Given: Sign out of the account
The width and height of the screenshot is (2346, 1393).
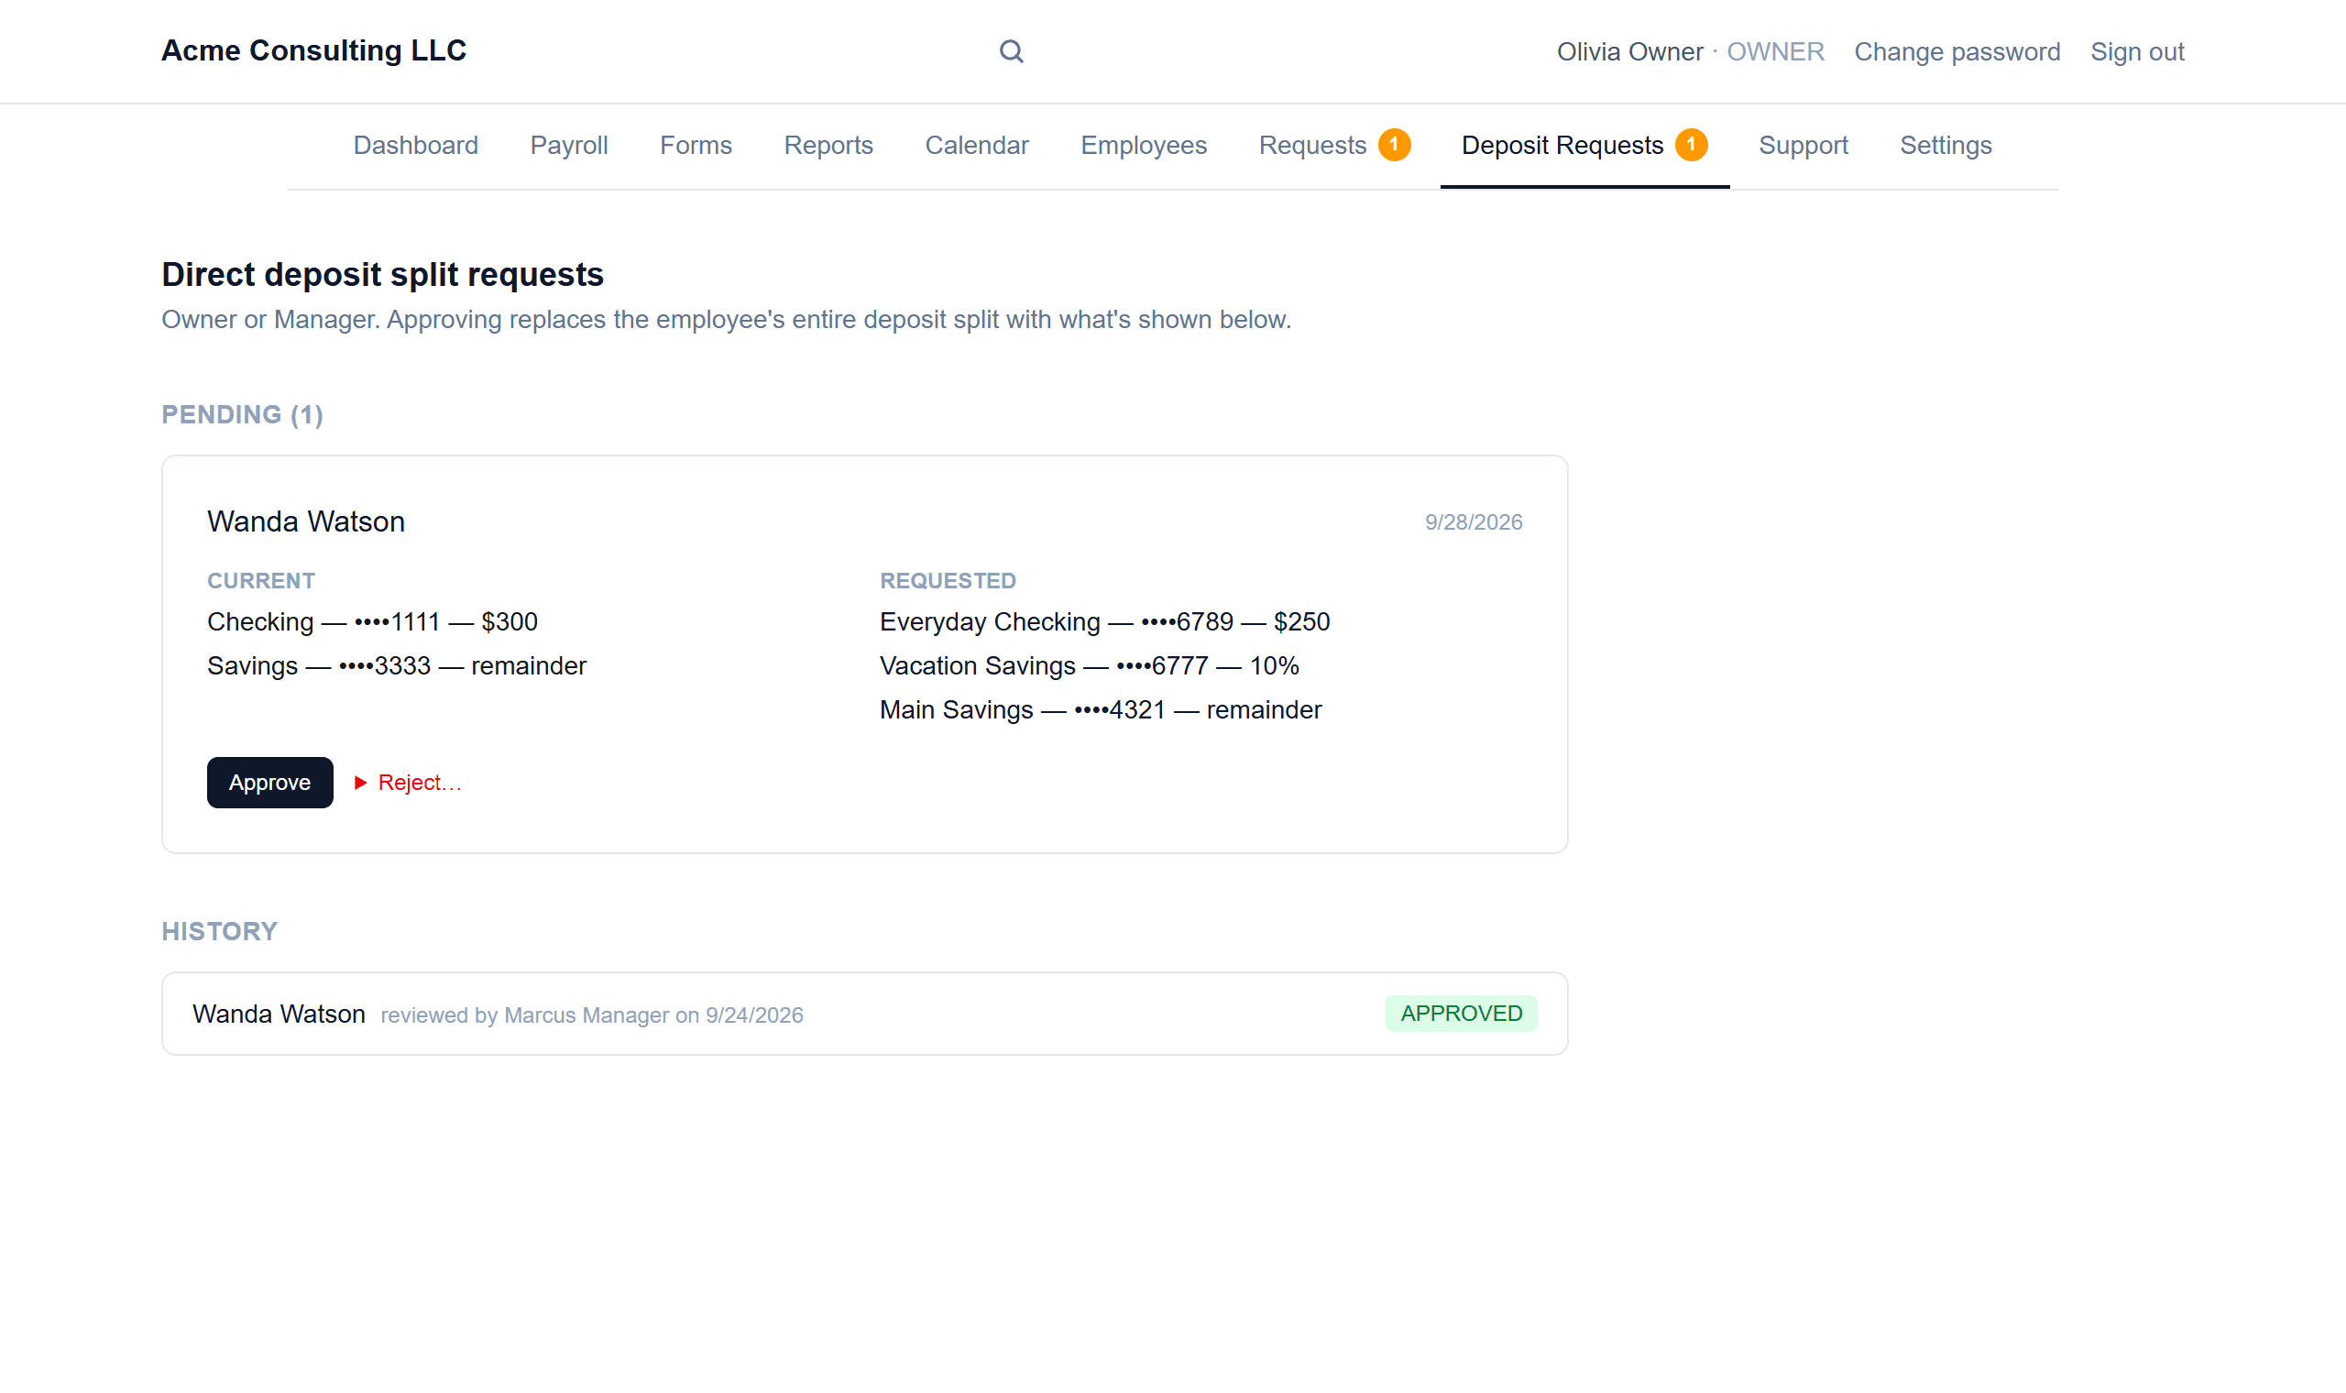Looking at the screenshot, I should click(x=2137, y=51).
